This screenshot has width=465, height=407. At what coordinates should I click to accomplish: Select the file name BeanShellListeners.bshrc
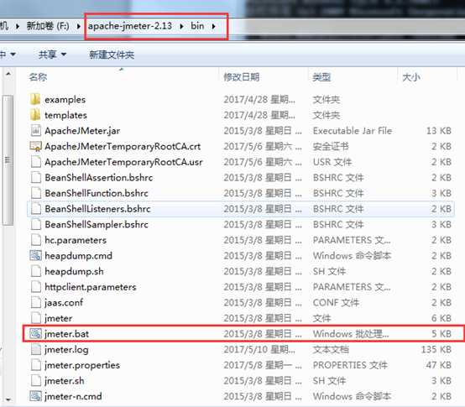coord(97,209)
